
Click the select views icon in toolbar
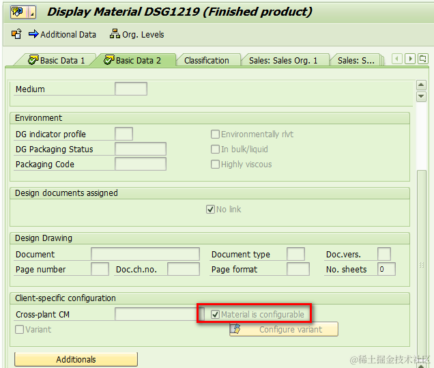coord(16,34)
